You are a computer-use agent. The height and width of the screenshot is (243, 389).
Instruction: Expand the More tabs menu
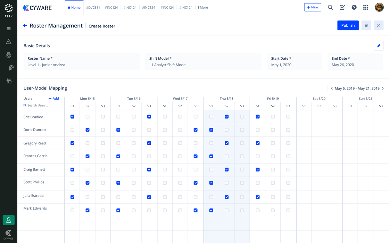tap(203, 7)
